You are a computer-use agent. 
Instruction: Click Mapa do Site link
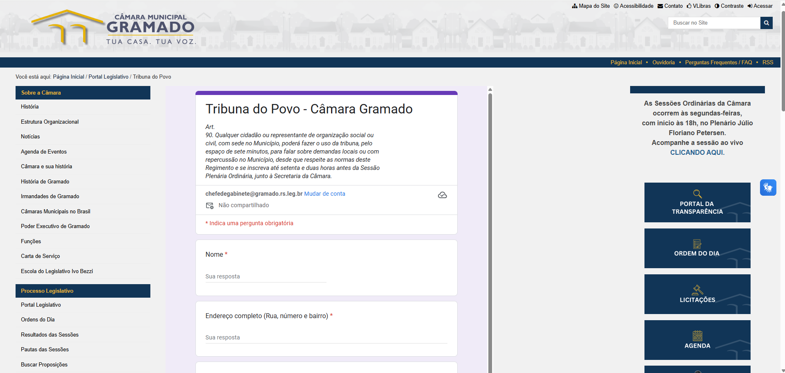(x=591, y=6)
